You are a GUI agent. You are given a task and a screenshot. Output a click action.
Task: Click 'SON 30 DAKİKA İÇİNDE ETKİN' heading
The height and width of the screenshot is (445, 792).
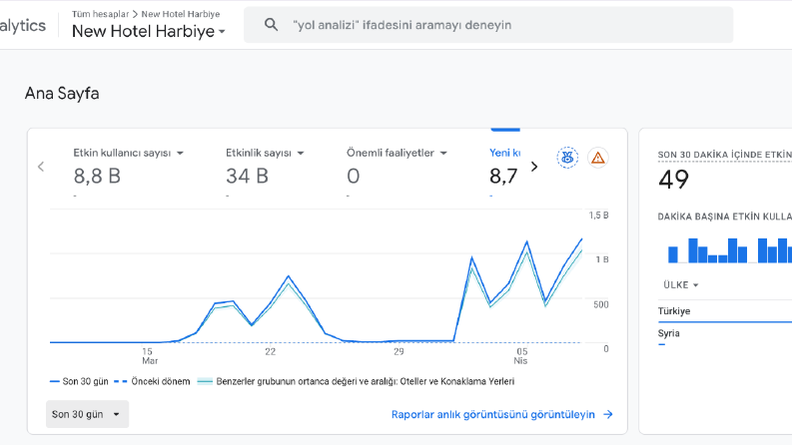click(x=725, y=155)
